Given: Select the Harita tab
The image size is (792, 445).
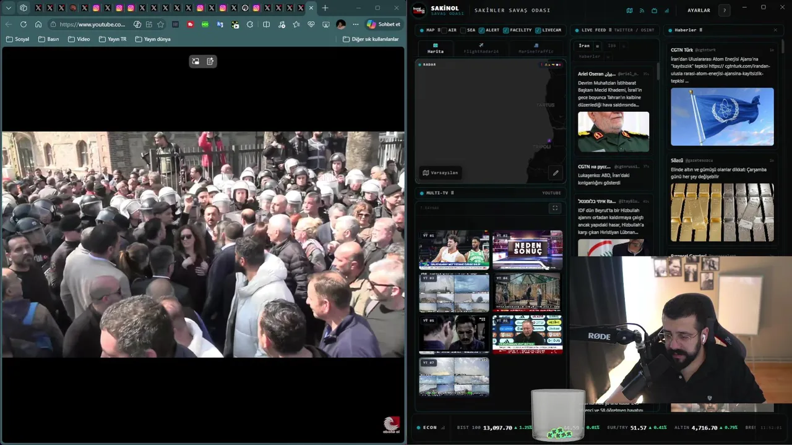Looking at the screenshot, I should pos(435,49).
